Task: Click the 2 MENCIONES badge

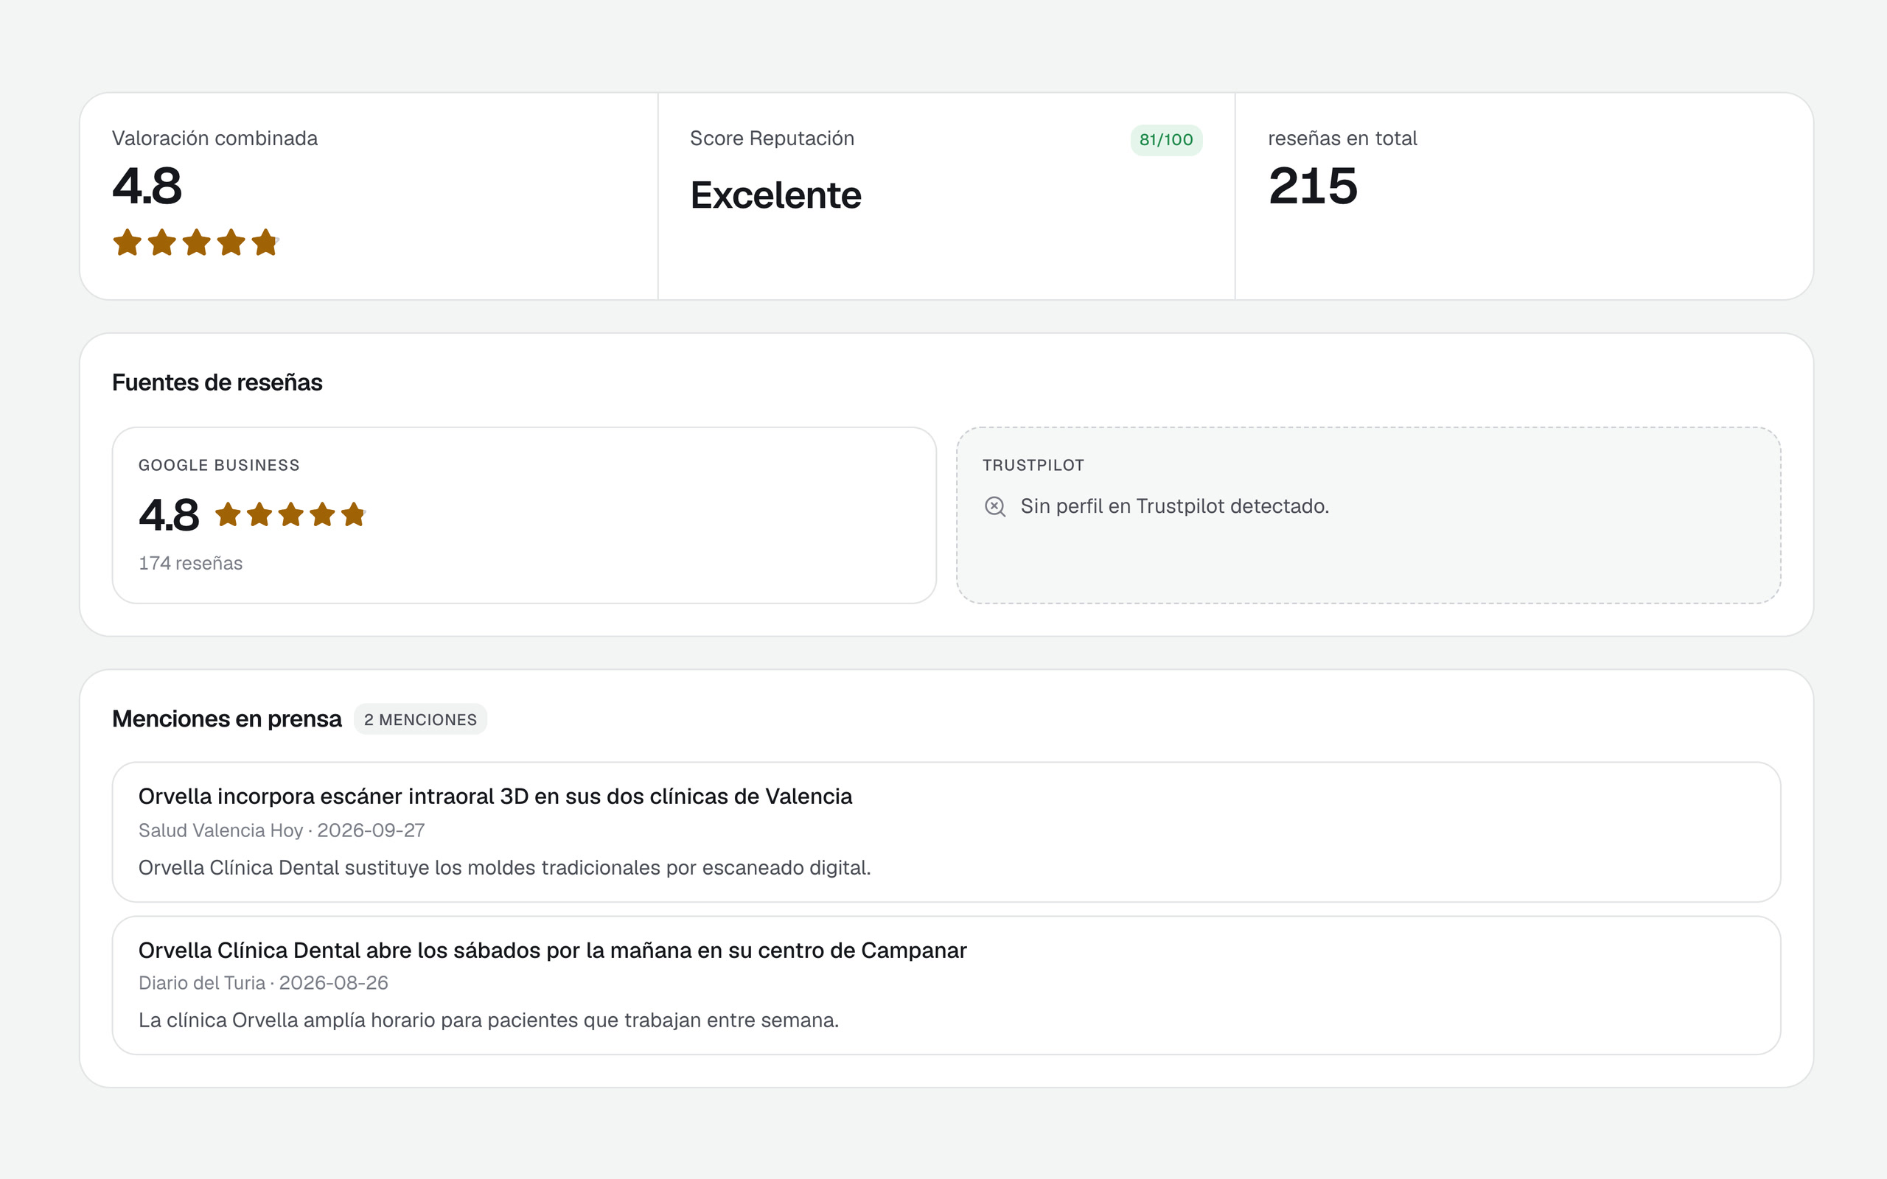Action: tap(420, 719)
